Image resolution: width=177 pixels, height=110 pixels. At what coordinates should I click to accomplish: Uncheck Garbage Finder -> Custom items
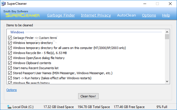(10, 38)
